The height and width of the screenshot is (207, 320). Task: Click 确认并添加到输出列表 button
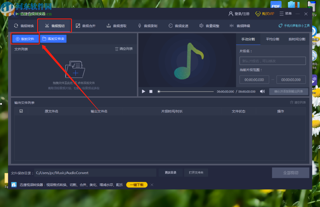pyautogui.click(x=289, y=91)
